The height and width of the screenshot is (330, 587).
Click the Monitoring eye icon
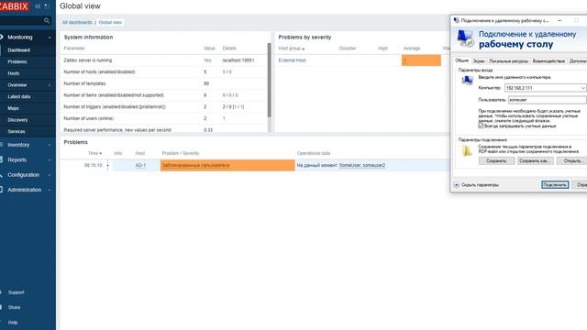point(2,37)
